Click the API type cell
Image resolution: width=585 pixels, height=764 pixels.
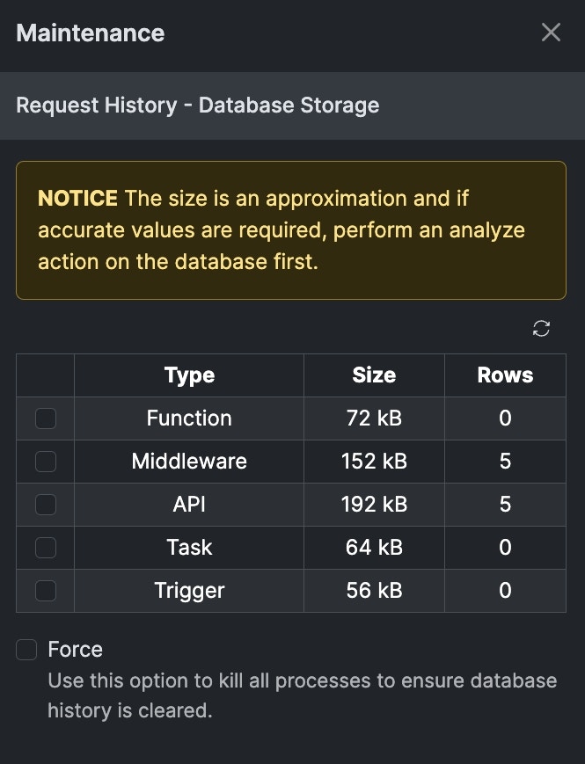(x=189, y=505)
